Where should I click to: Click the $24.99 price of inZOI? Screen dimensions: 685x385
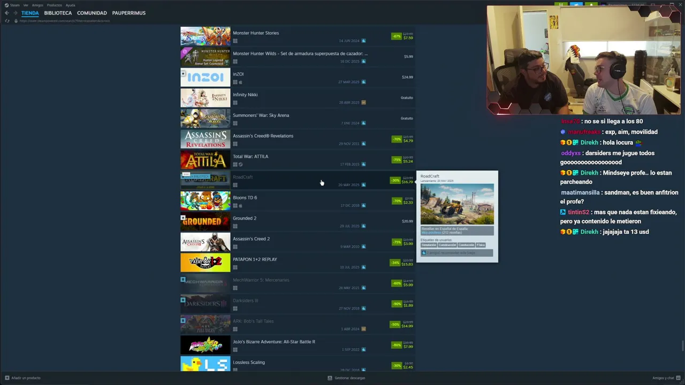pyautogui.click(x=407, y=77)
